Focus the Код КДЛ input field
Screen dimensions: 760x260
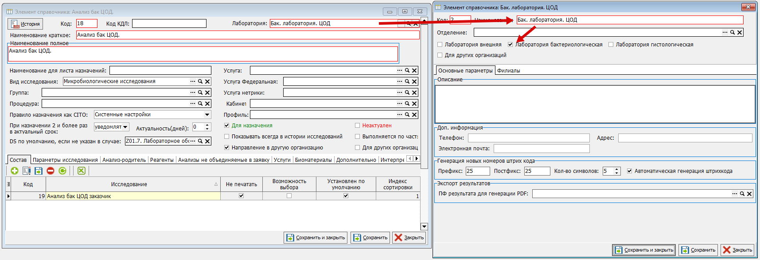[169, 23]
